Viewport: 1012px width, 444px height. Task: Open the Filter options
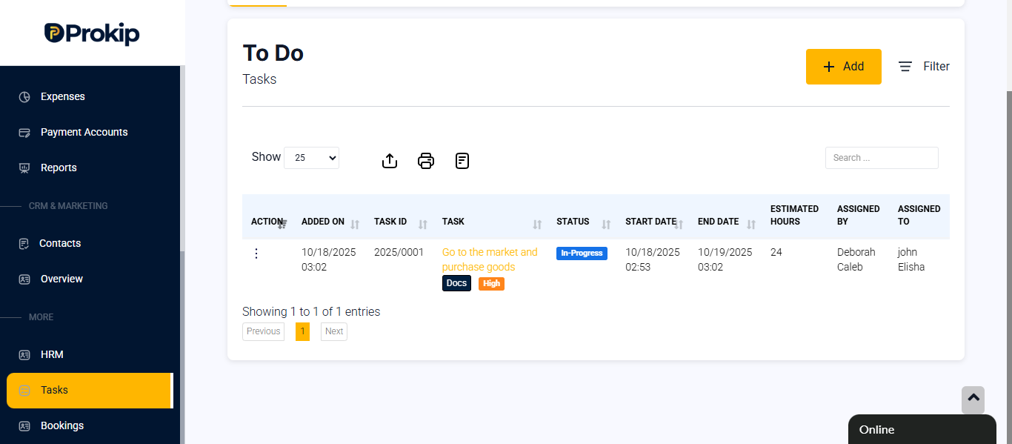coord(924,67)
